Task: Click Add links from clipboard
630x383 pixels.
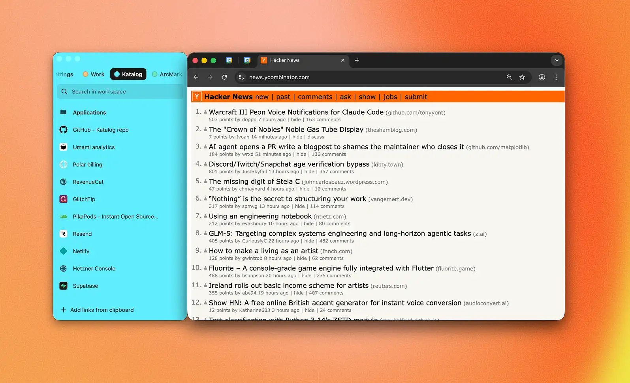Action: 98,310
